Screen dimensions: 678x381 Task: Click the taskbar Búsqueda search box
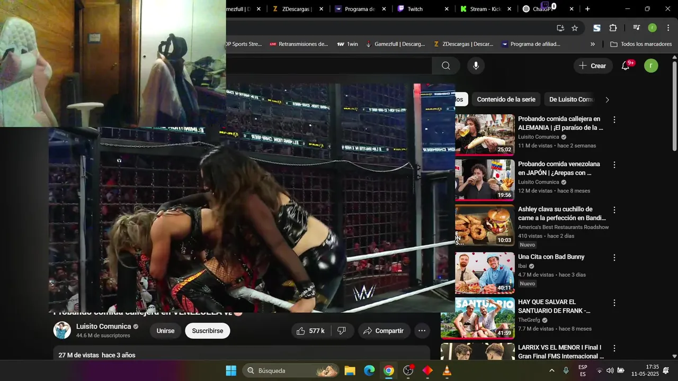291,370
